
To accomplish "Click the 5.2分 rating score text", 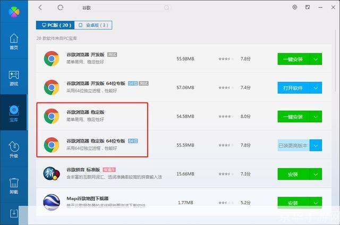I will pyautogui.click(x=245, y=203).
